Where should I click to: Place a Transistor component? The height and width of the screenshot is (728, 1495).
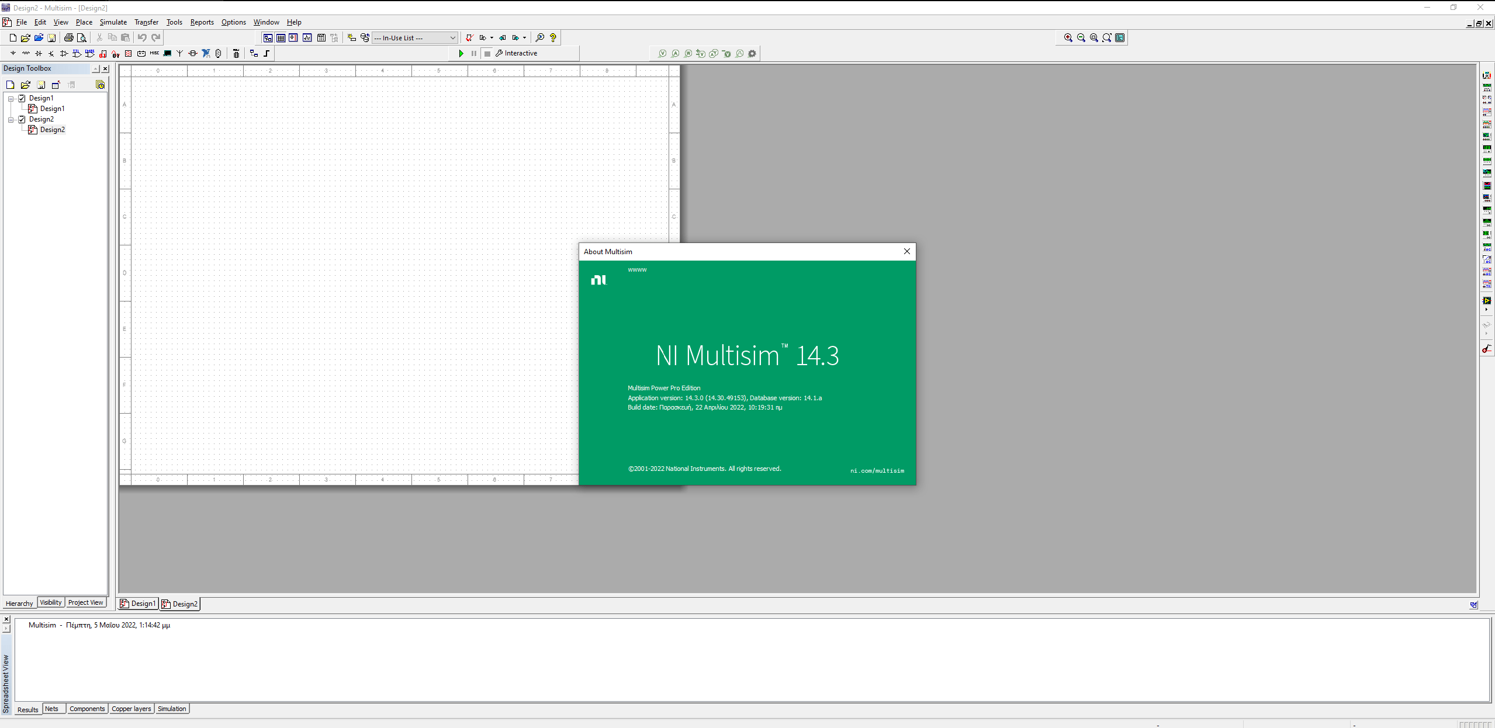click(51, 53)
